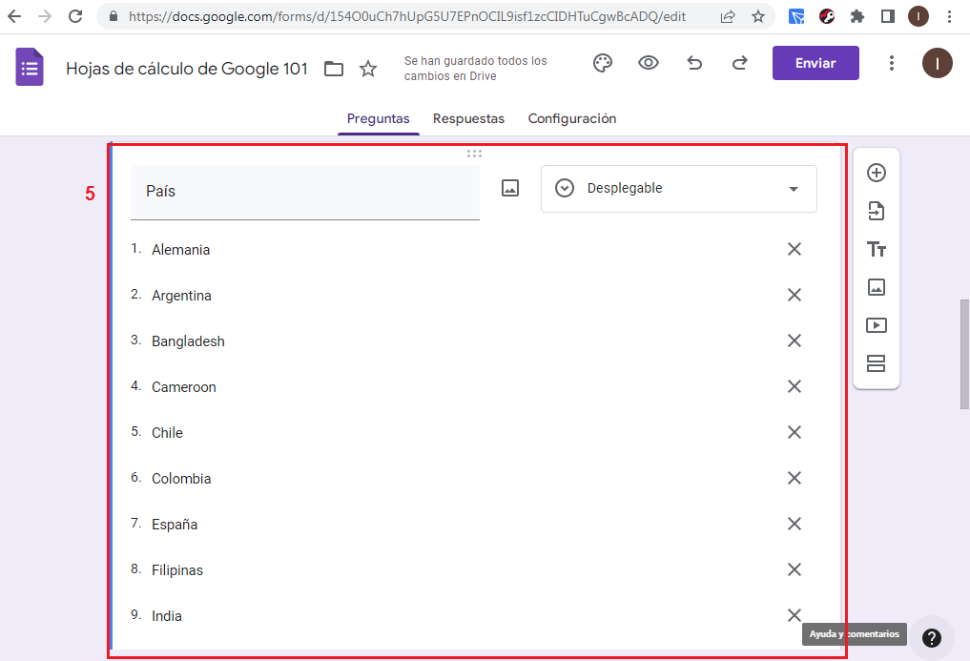970x661 pixels.
Task: Open the Google account avatar in Forms
Action: tap(938, 63)
